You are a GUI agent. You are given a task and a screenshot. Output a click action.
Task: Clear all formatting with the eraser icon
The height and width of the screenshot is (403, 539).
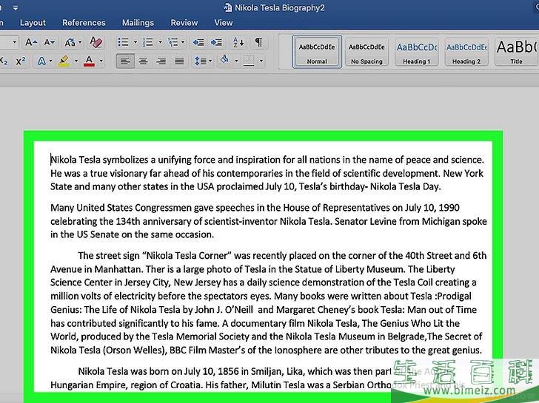(96, 42)
